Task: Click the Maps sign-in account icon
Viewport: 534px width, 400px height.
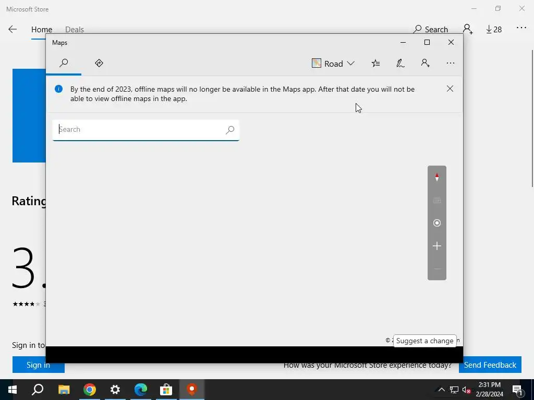Action: (x=425, y=63)
